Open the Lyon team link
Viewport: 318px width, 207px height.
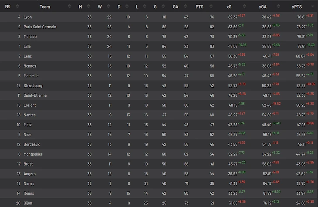click(27, 17)
